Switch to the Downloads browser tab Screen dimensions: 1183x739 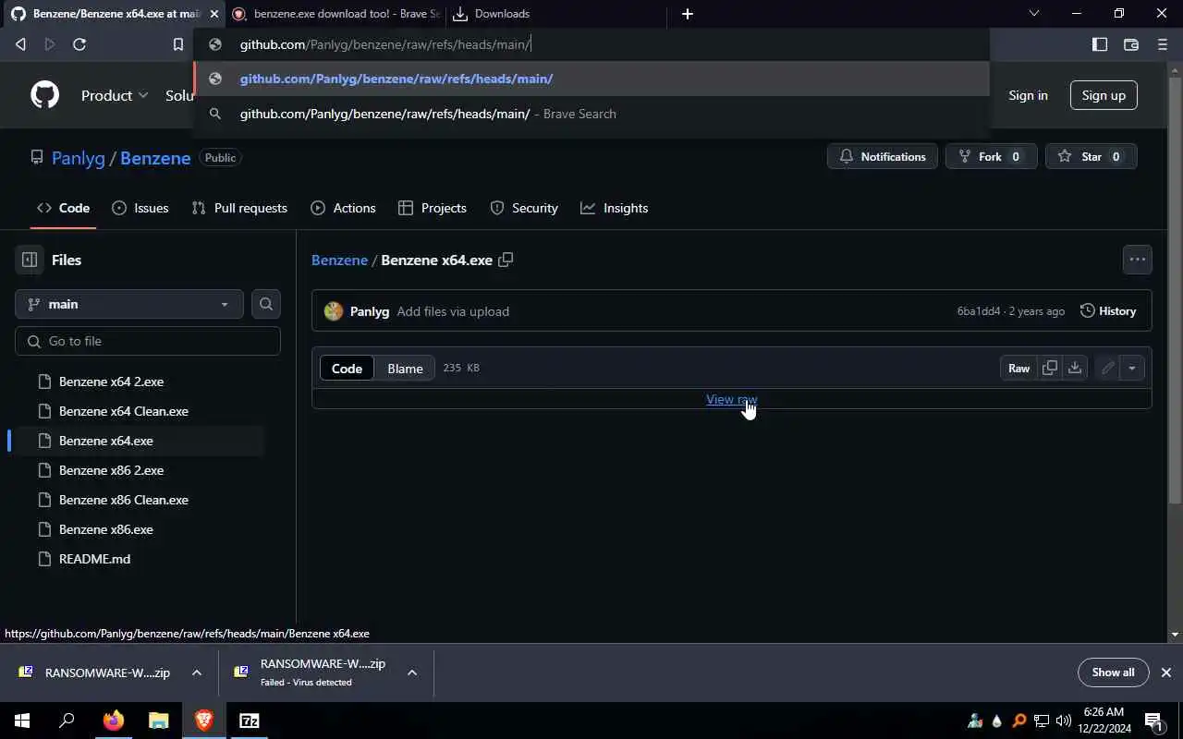pos(555,14)
